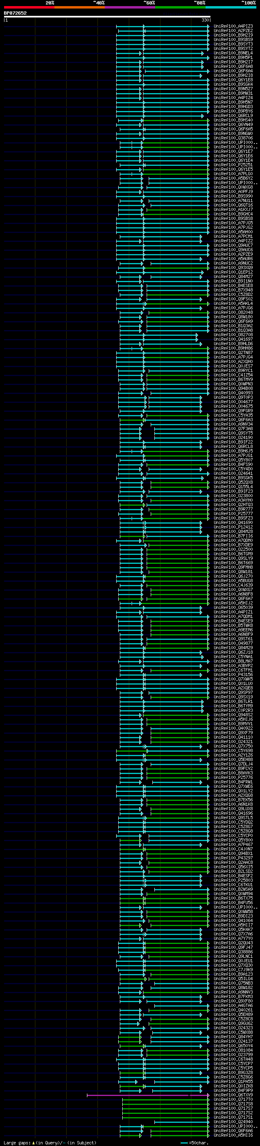Click the cyan ~100% identity legend bar

(x=231, y=7)
